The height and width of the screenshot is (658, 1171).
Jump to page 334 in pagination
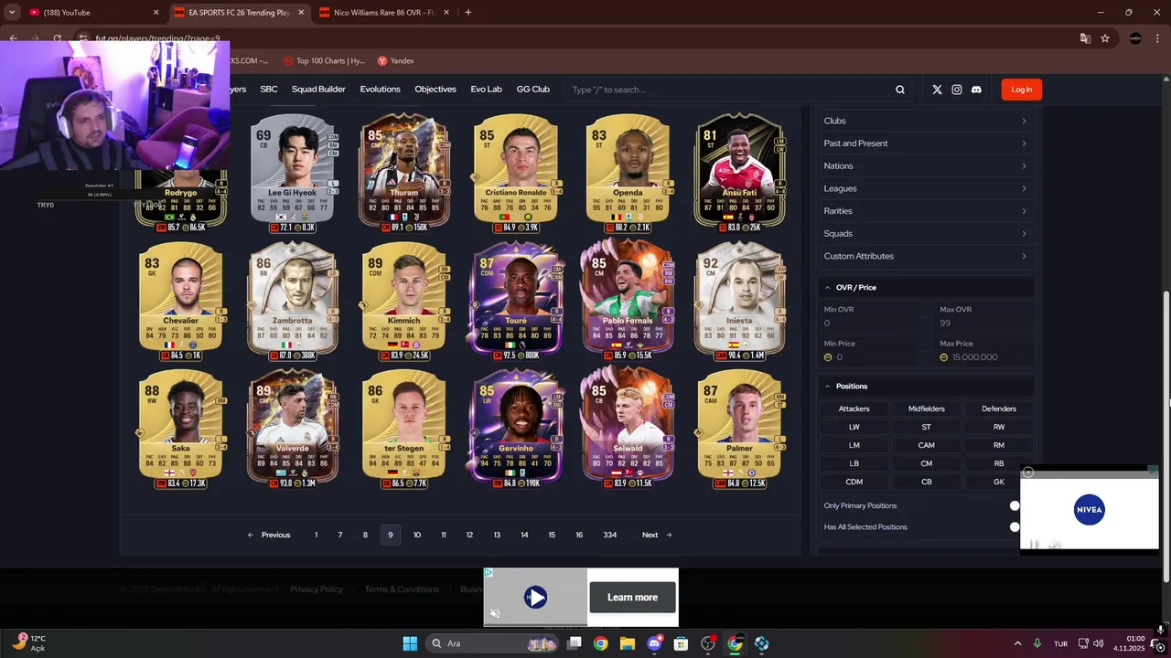(x=610, y=535)
